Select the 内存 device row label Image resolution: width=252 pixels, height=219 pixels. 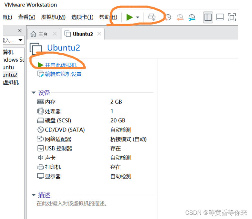point(50,102)
